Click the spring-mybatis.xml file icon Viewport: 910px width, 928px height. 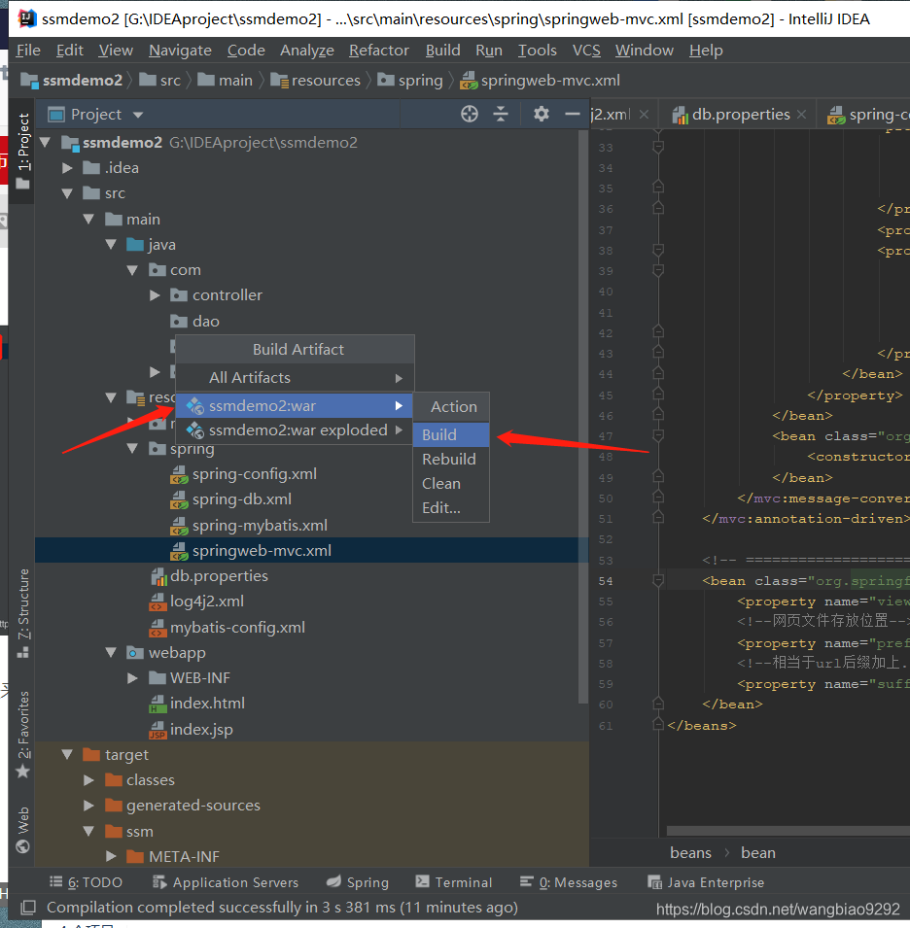click(180, 526)
